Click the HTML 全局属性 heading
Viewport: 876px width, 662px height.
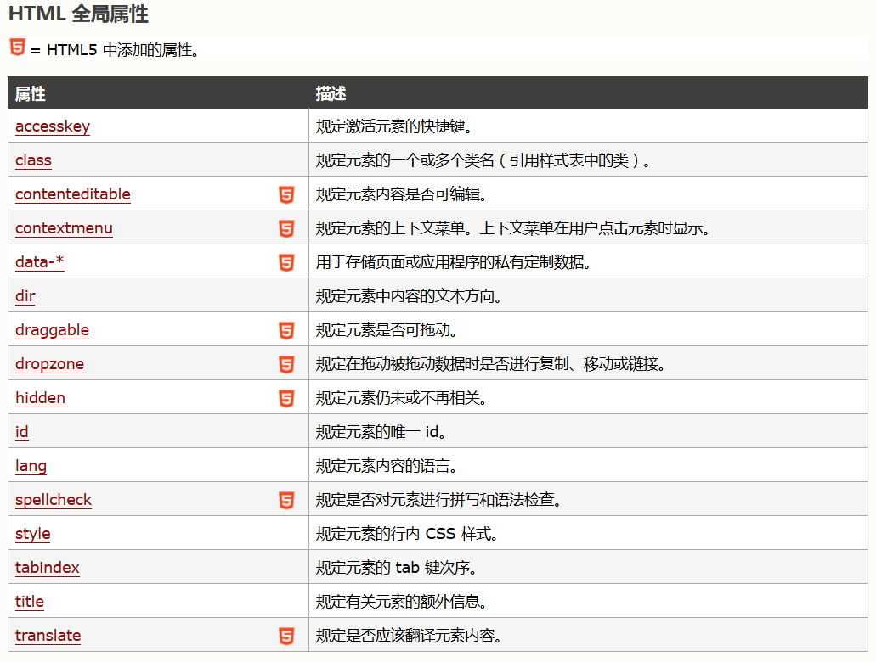point(78,14)
